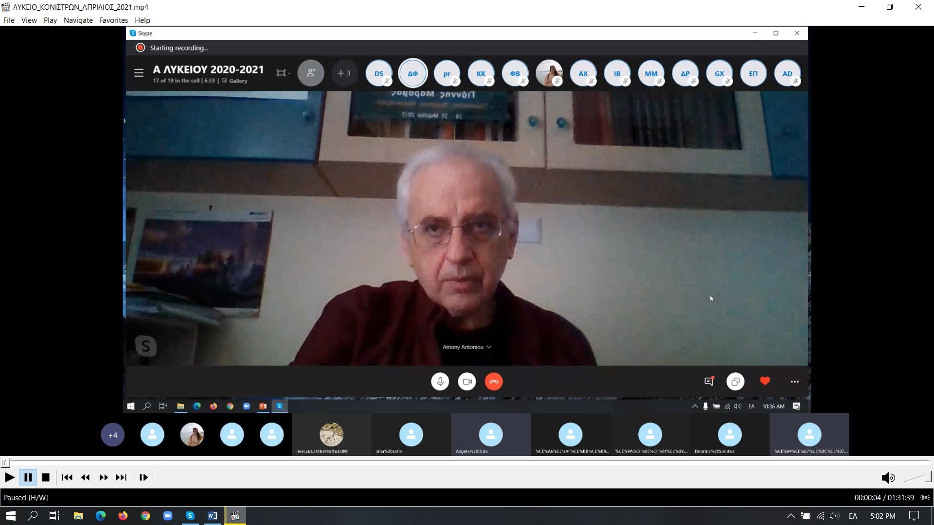Viewport: 934px width, 525px height.
Task: Click the Play button in media player
Action: coord(9,477)
